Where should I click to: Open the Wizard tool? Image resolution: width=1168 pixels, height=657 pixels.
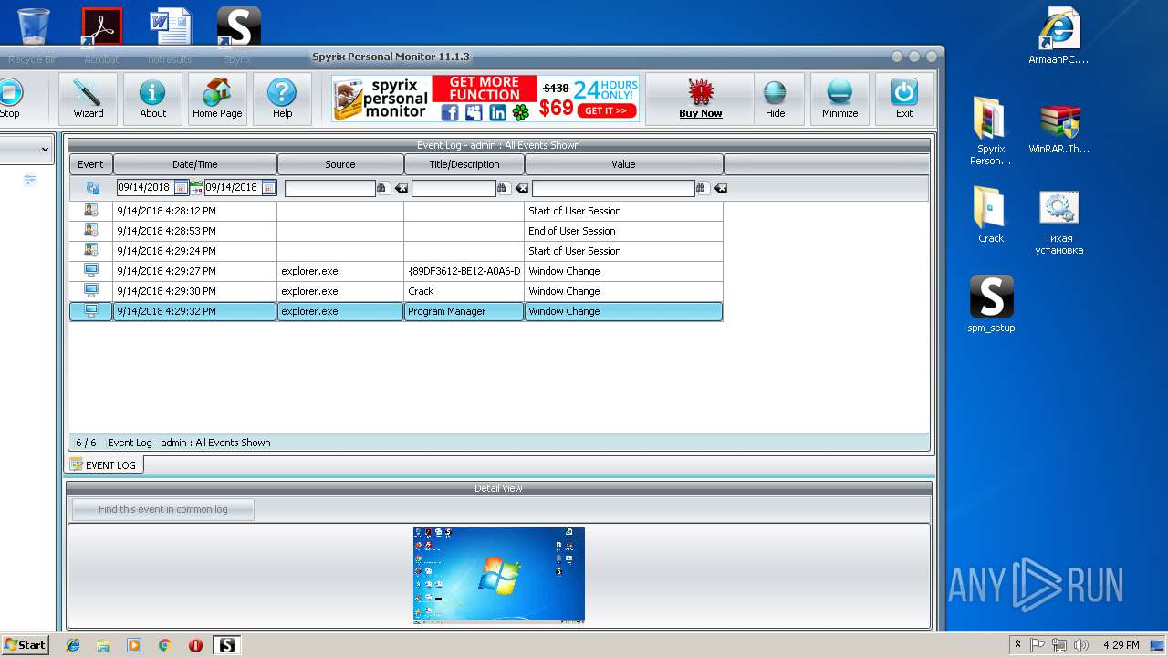[x=89, y=99]
